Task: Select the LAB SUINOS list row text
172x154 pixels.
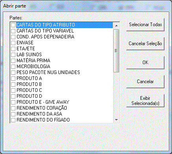Action: [29, 55]
